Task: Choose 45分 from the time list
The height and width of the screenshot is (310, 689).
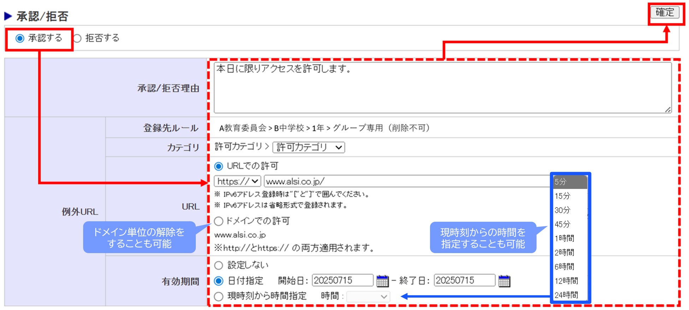Action: (570, 224)
